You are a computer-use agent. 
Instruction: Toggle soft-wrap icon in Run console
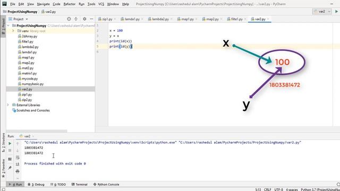(x=18, y=158)
